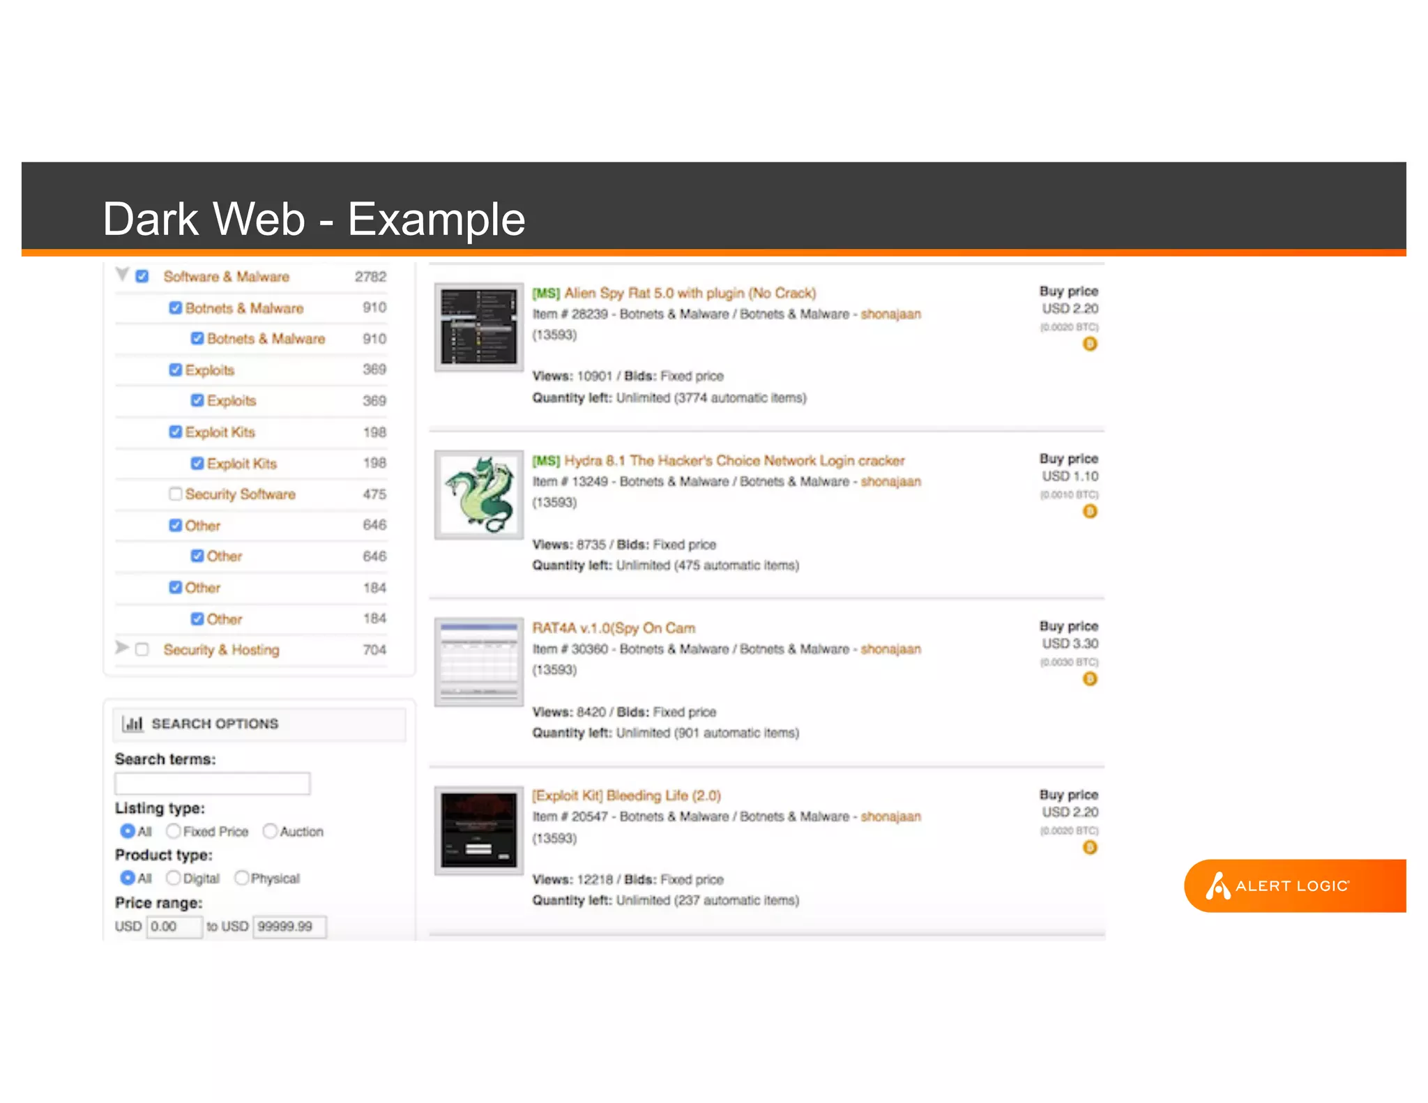
Task: Select Auction listing type
Action: [x=270, y=831]
